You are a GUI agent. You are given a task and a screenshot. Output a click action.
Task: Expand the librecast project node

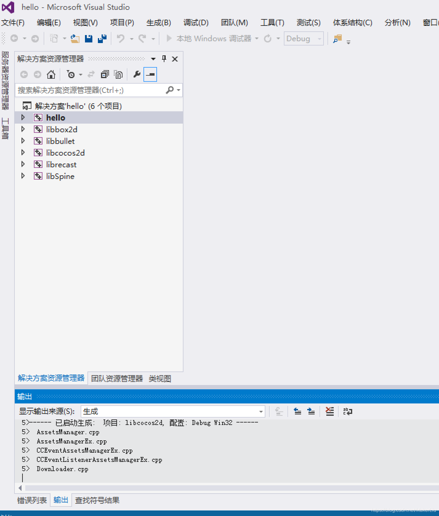(x=23, y=164)
